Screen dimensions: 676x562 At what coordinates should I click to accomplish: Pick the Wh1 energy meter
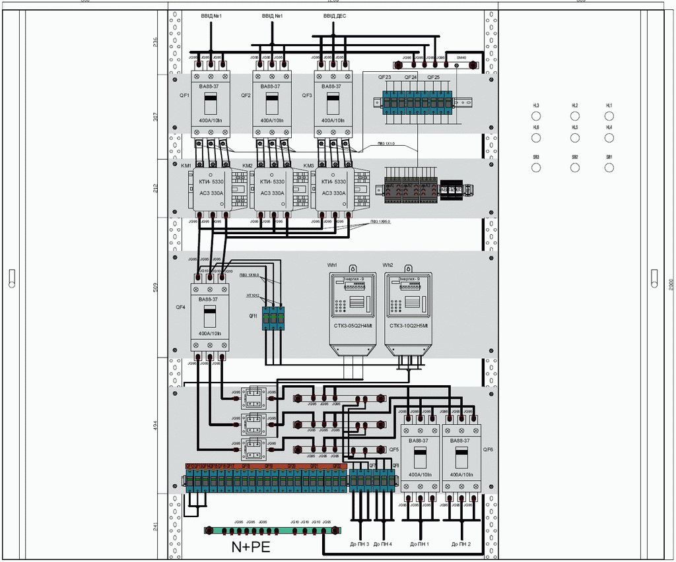point(353,310)
